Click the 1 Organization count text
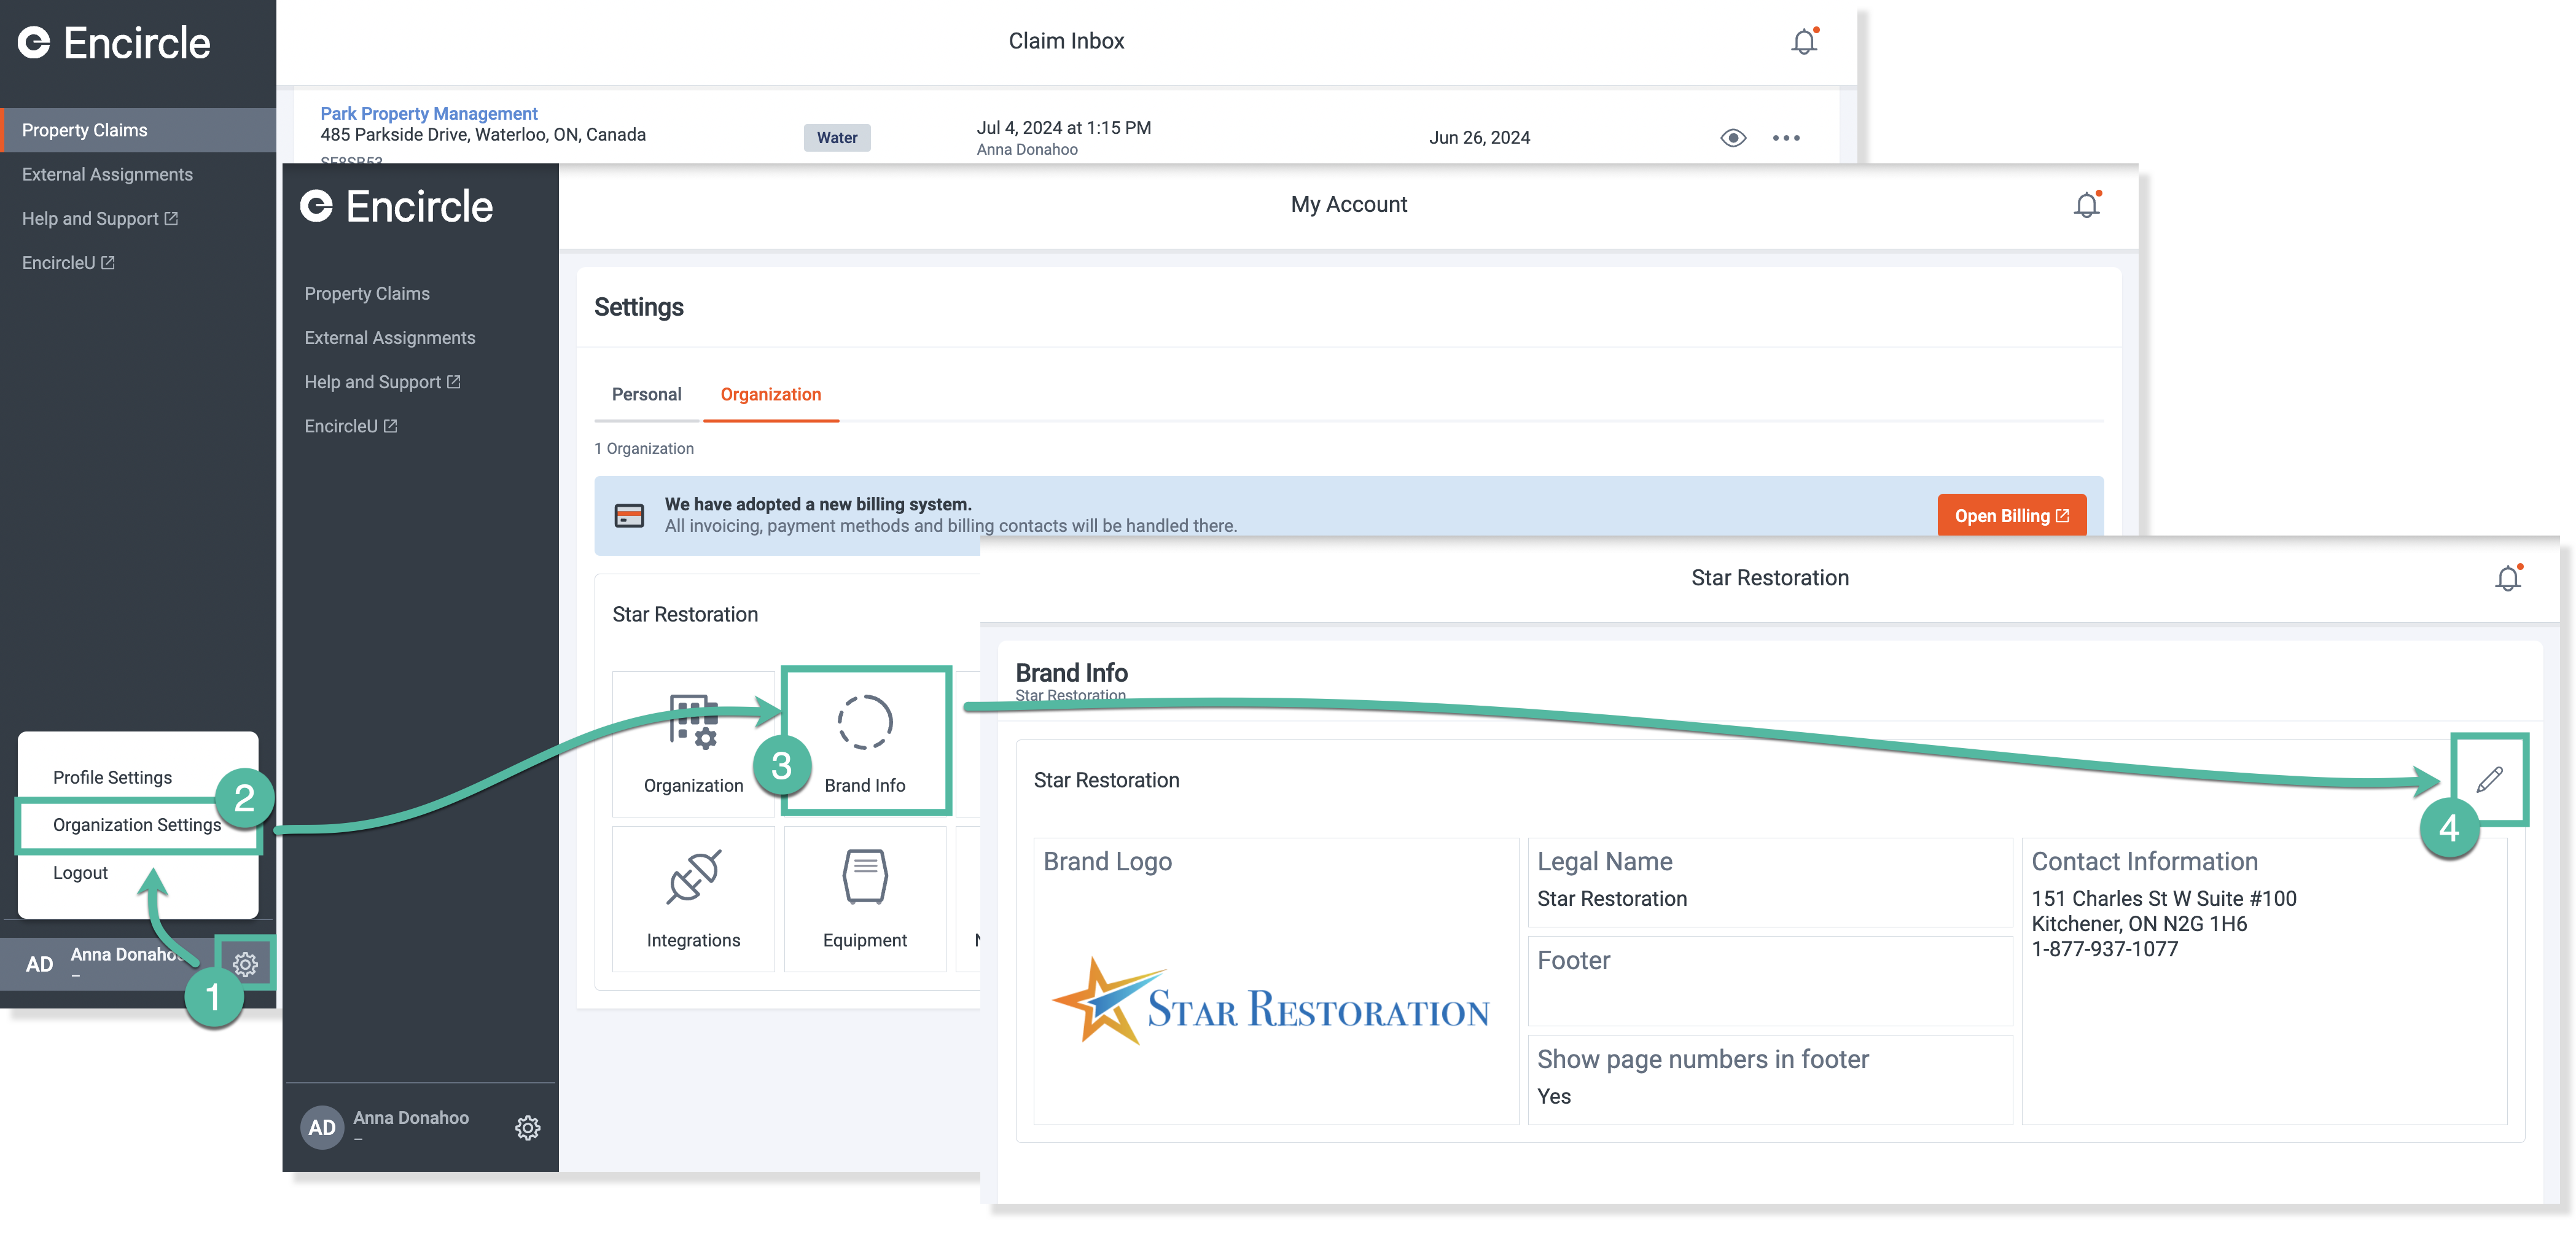 tap(644, 449)
